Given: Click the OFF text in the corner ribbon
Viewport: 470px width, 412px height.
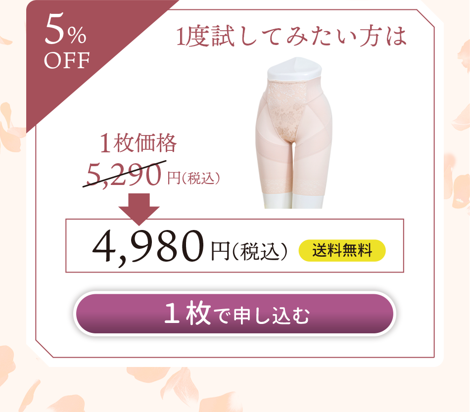Looking at the screenshot, I should (67, 60).
